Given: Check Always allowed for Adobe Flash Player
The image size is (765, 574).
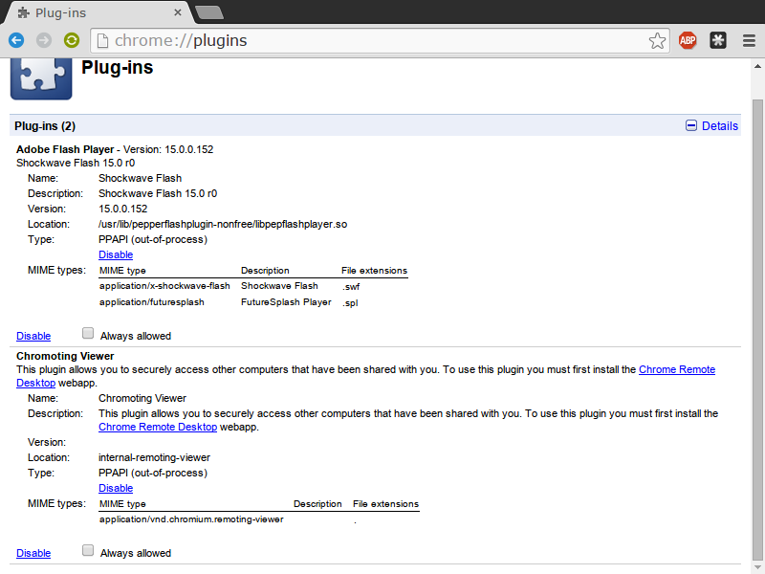Looking at the screenshot, I should pos(88,333).
